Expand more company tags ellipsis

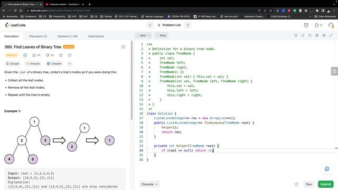click(69, 63)
